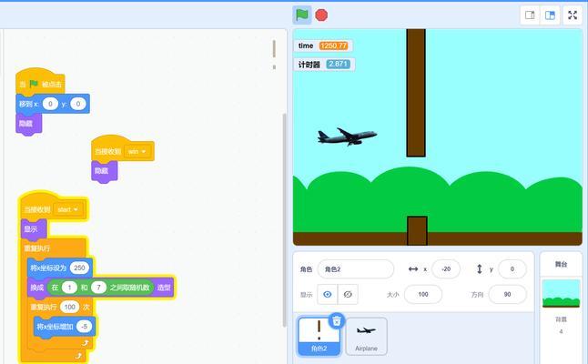The height and width of the screenshot is (364, 588).
Task: Edit x value in the 移到 block
Action: coord(50,104)
